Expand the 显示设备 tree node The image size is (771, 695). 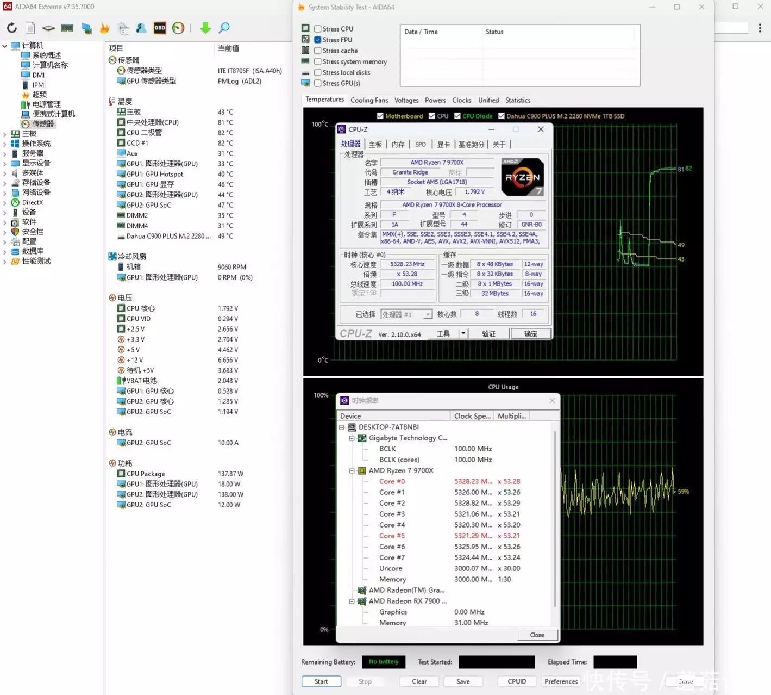(5, 163)
